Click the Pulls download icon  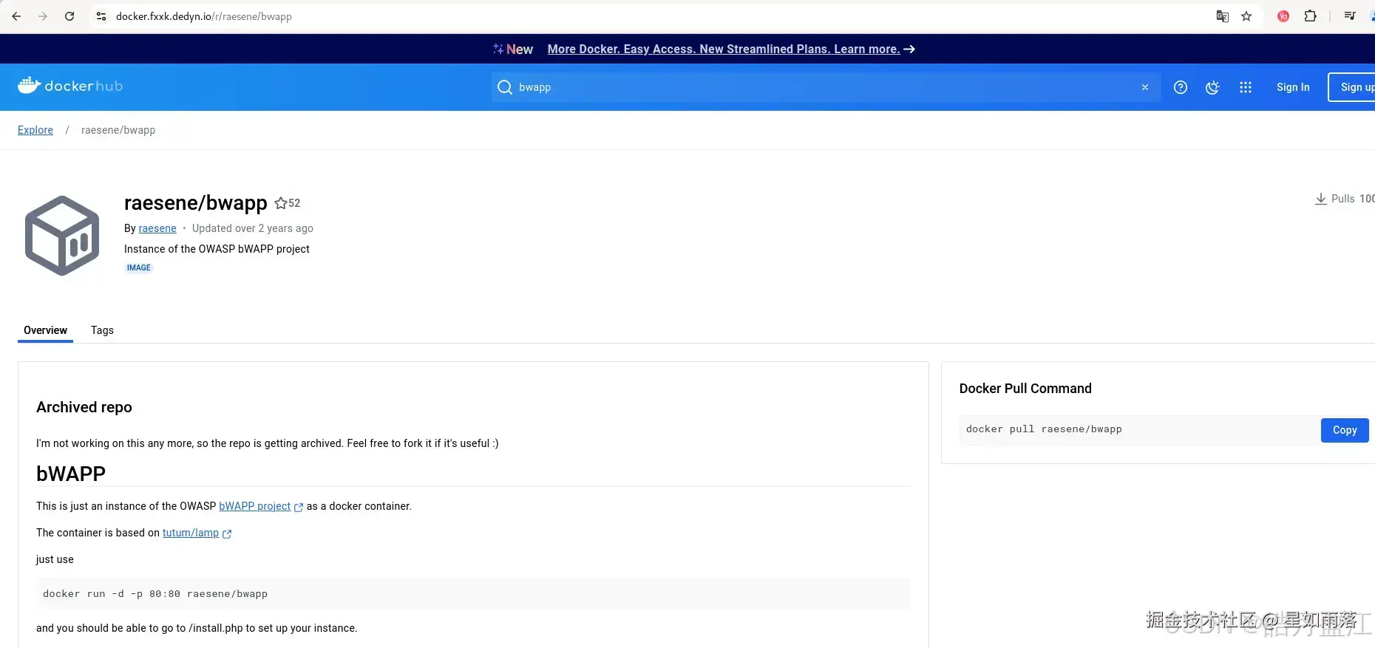tap(1320, 199)
